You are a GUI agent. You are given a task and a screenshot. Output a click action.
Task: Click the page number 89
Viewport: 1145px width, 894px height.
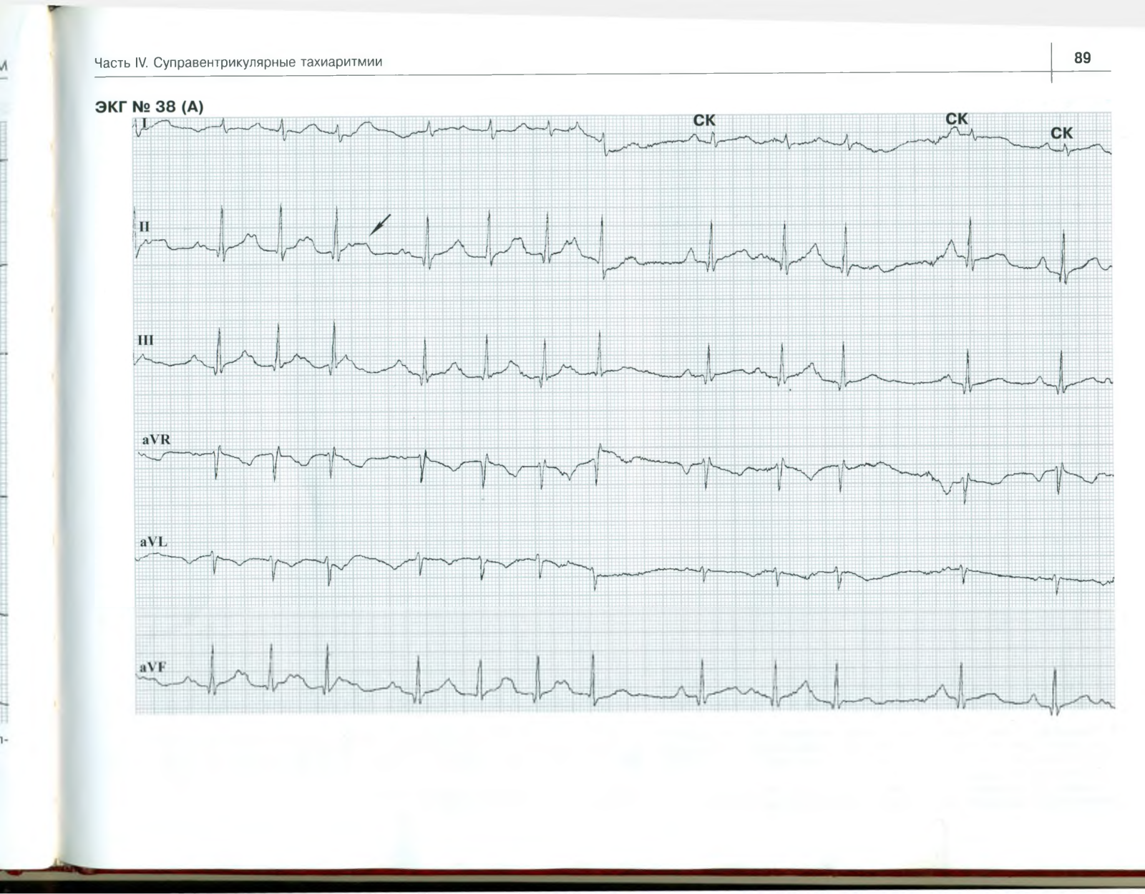[1082, 58]
